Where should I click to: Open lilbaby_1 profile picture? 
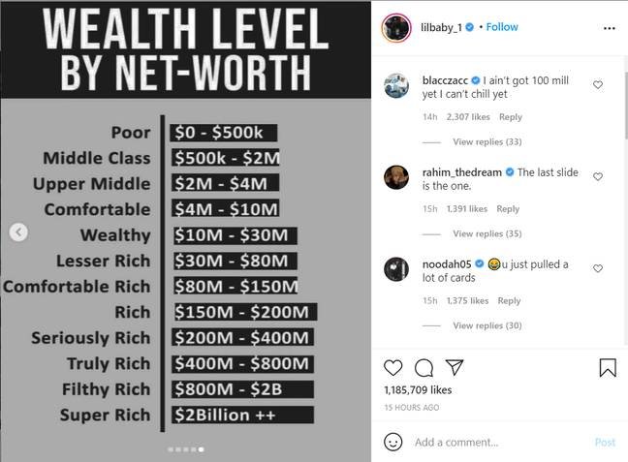tap(396, 28)
